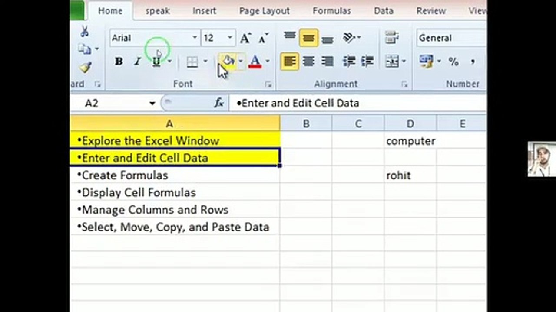
Task: Click the Cut scissors icon
Action: (x=85, y=31)
